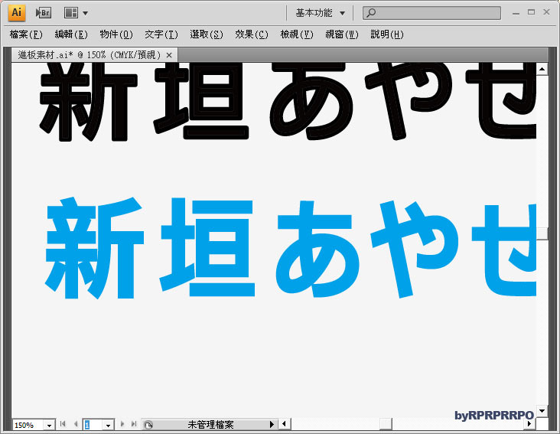Open the 檔案(F) menu
Screen dimensions: 560x434
(26, 34)
